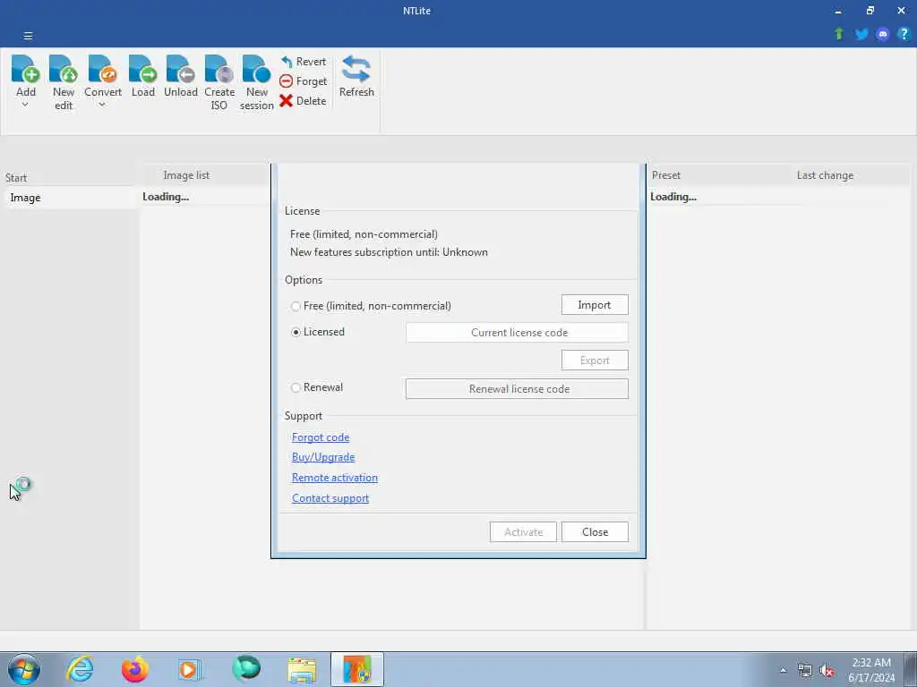Click the Last change column header
The width and height of the screenshot is (917, 687).
pos(825,175)
